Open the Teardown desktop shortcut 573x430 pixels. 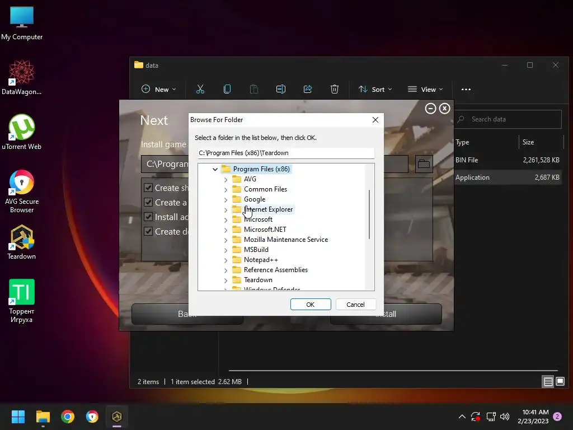point(22,242)
